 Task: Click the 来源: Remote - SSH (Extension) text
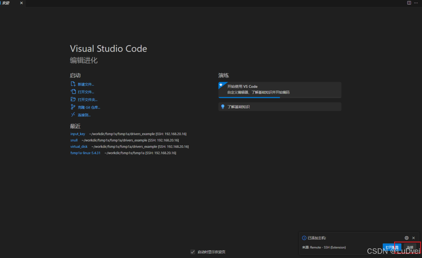(324, 247)
